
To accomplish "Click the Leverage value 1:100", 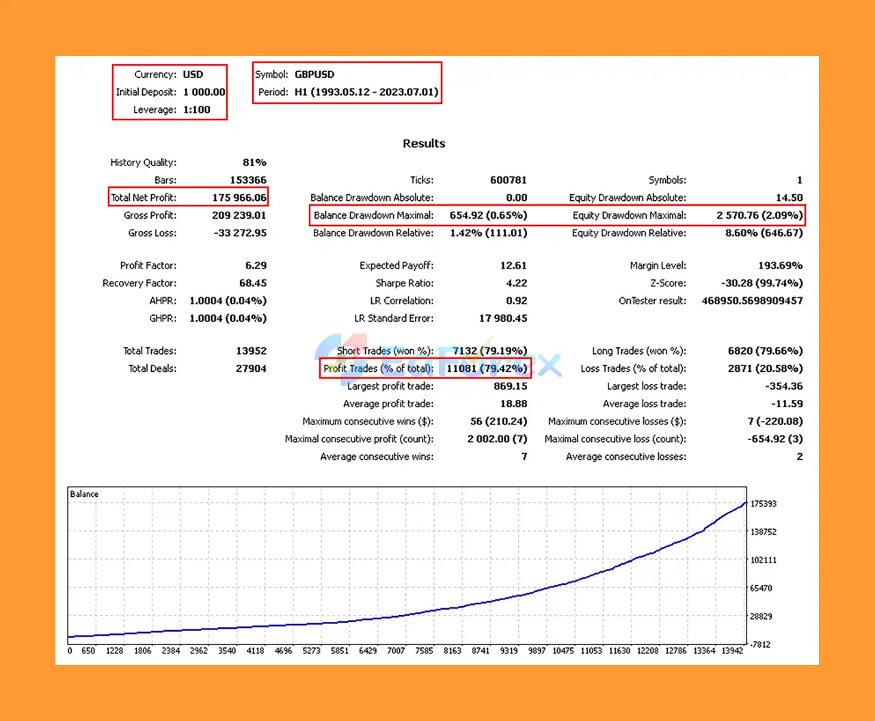I will 197,109.
